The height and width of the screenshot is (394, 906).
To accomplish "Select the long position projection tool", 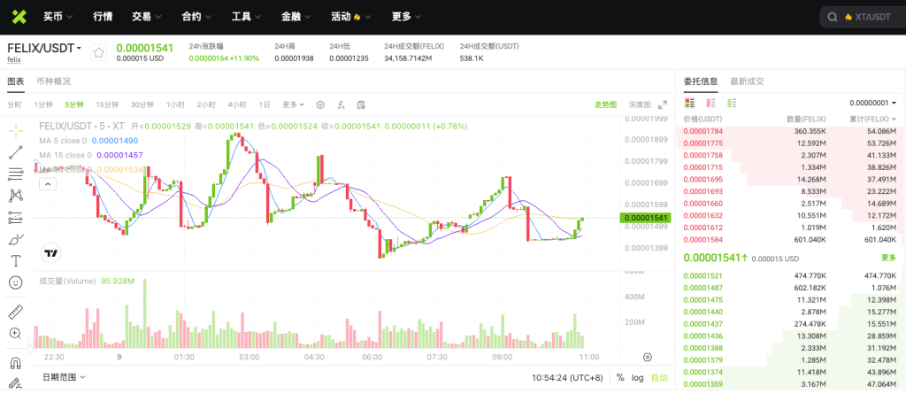I will click(16, 218).
